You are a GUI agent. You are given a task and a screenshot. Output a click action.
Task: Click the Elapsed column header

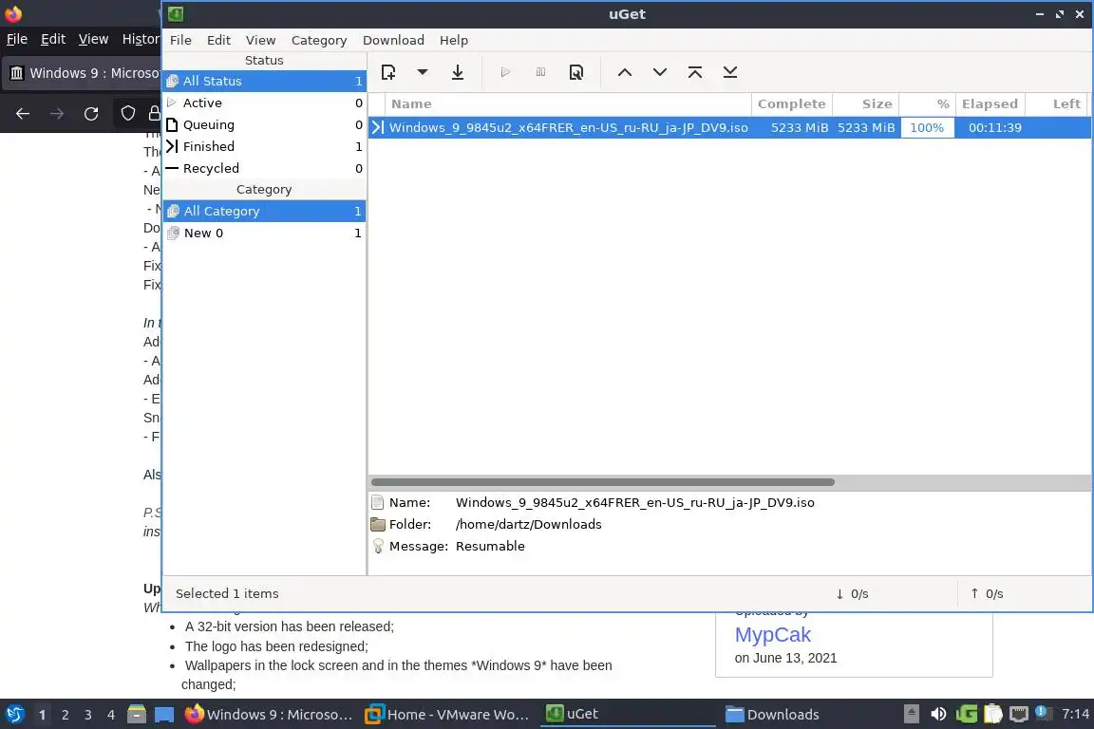[990, 104]
